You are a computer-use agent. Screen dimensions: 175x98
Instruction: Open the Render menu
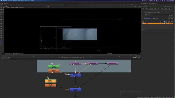22,1
